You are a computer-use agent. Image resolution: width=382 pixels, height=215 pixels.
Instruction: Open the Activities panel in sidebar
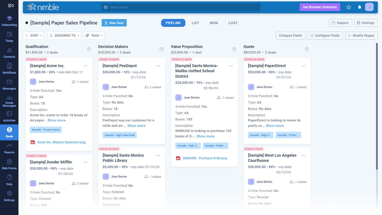[9, 117]
